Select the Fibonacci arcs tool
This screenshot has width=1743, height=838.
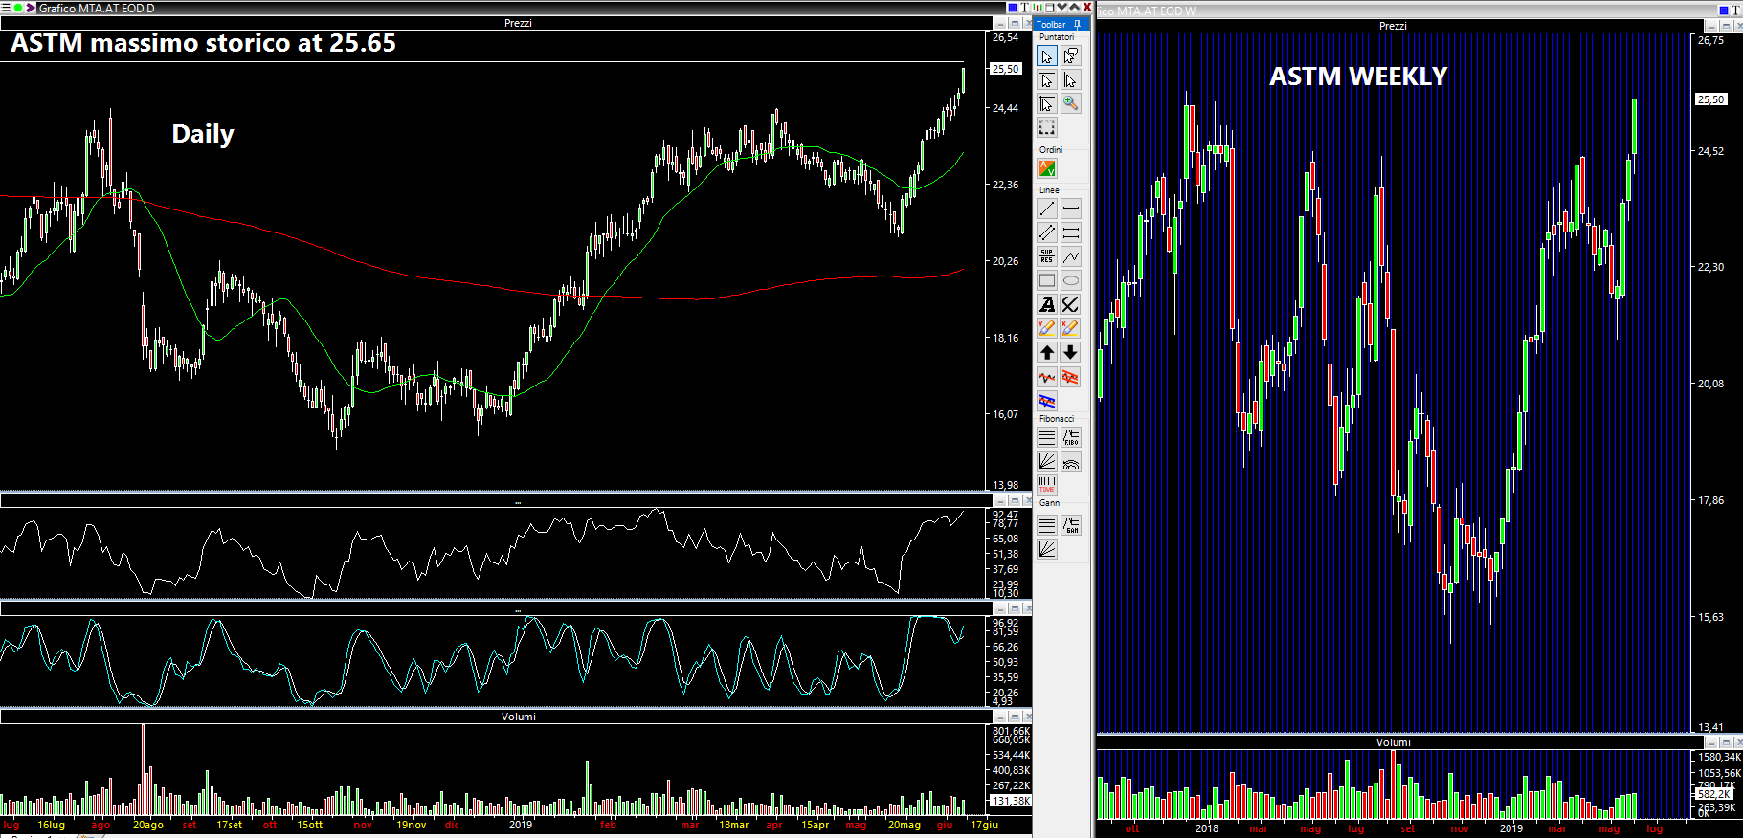(1070, 461)
